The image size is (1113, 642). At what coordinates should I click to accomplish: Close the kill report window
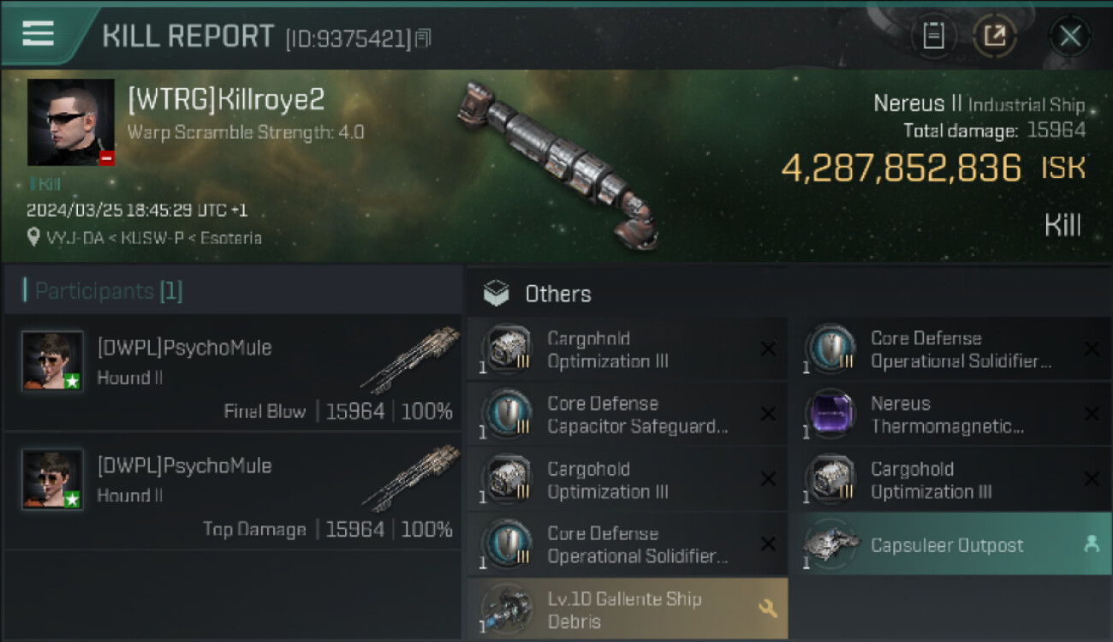pos(1069,36)
